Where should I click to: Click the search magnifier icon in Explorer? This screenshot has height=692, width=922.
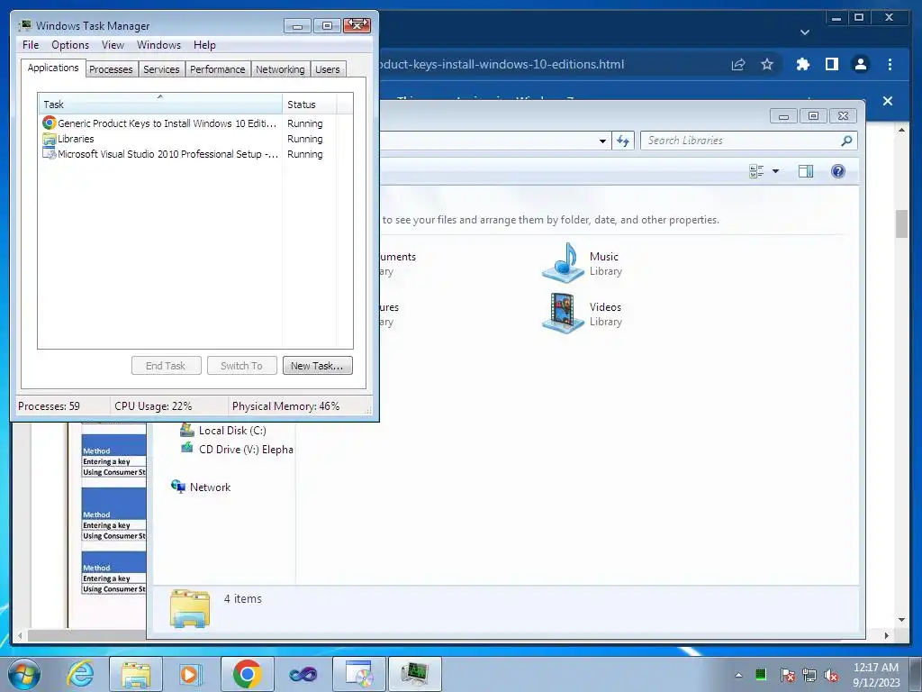(846, 141)
